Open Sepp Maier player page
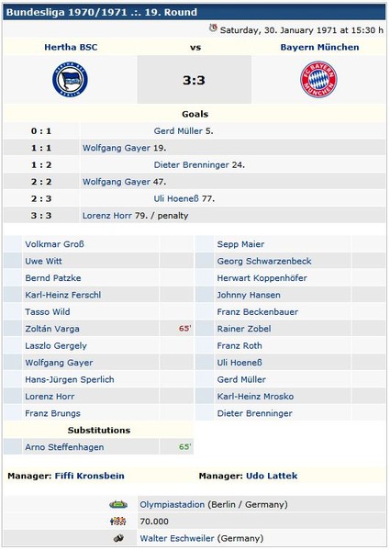390x550 pixels. tap(240, 244)
